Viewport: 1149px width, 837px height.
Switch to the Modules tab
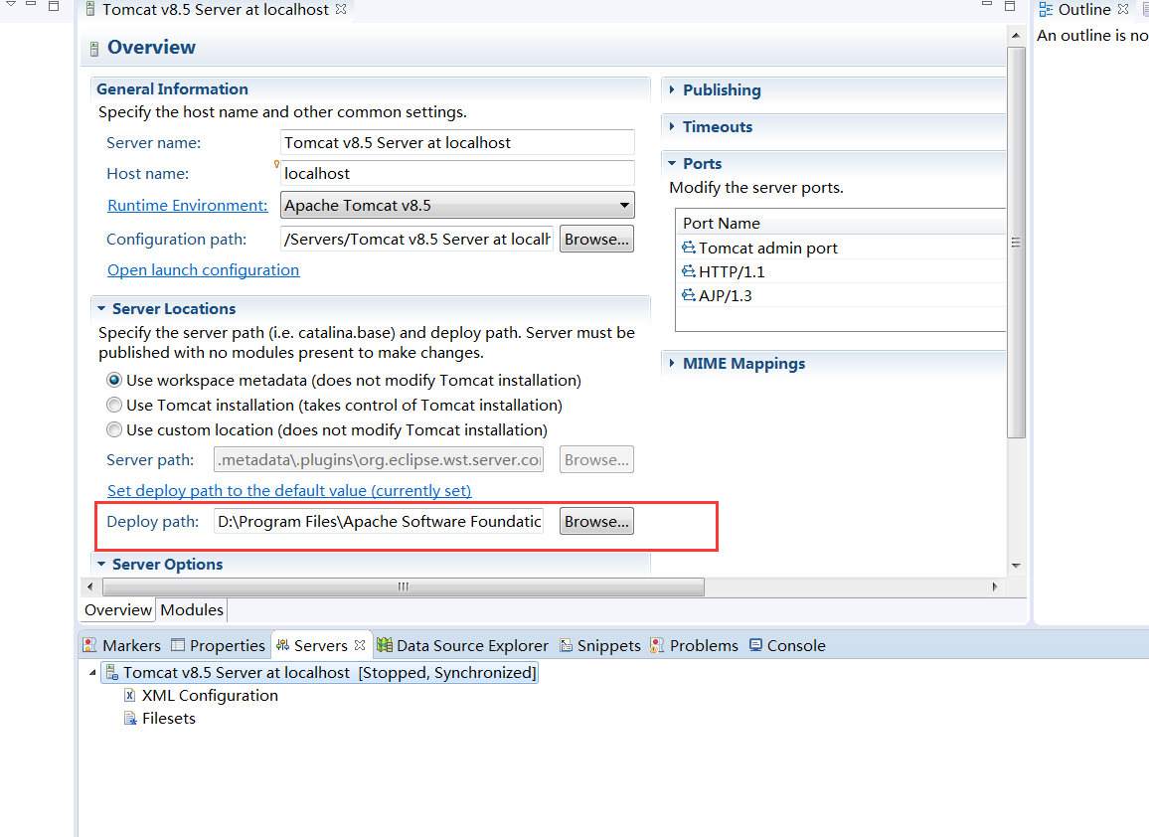point(191,609)
